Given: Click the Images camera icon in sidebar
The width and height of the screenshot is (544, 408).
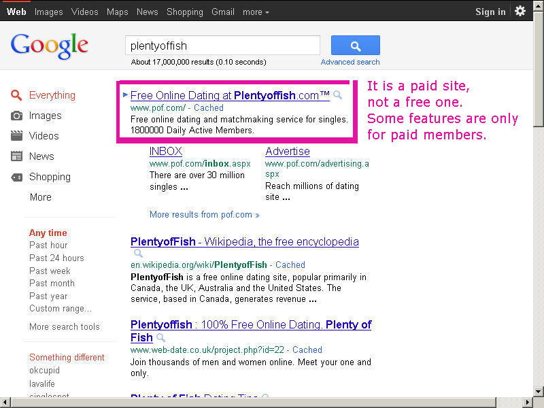Looking at the screenshot, I should click(x=16, y=116).
